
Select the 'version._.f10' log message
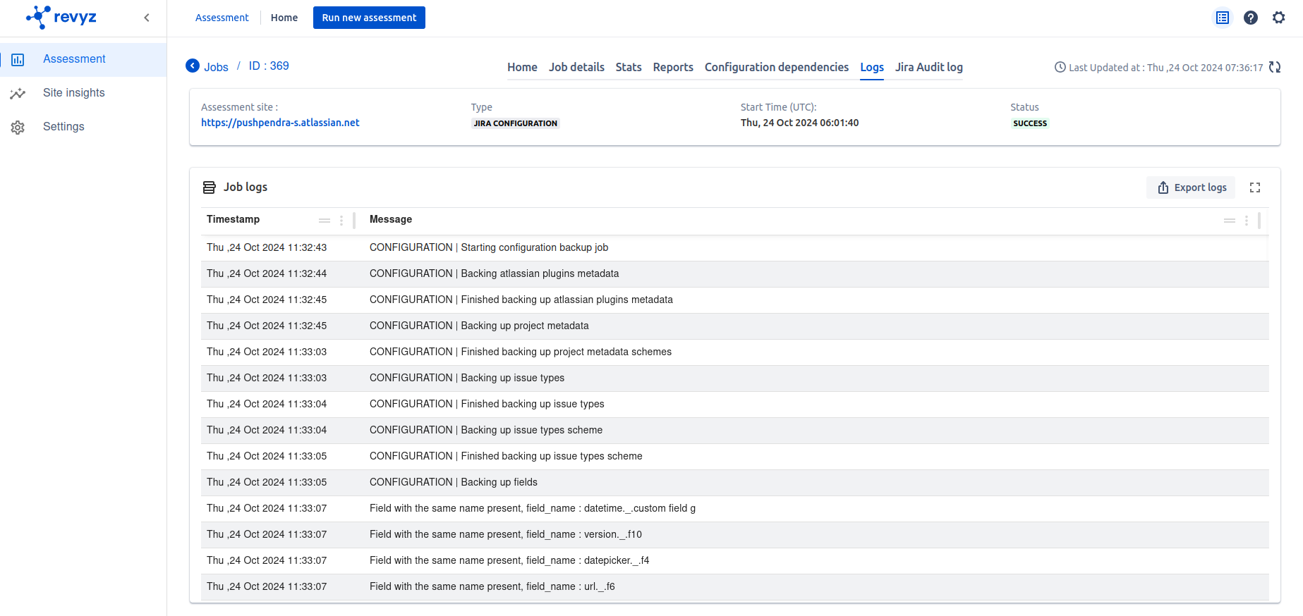point(506,534)
